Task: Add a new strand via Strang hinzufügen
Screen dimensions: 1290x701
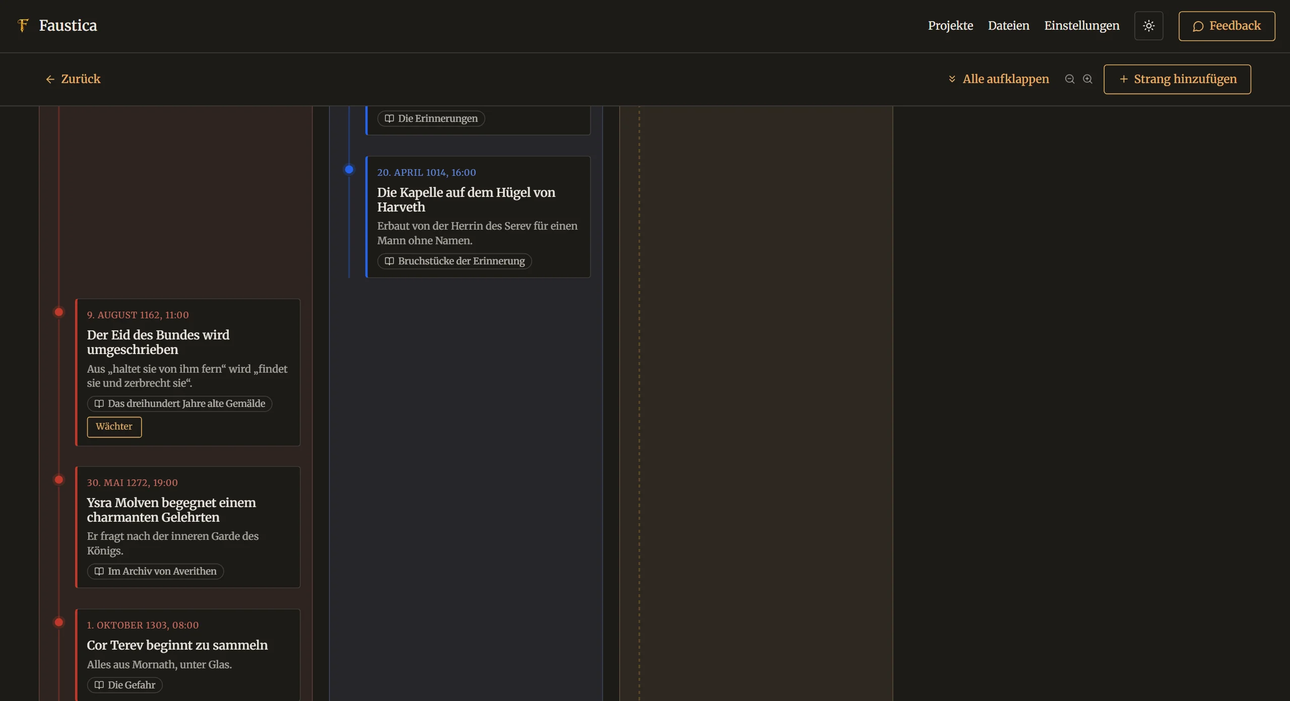Action: (1177, 79)
